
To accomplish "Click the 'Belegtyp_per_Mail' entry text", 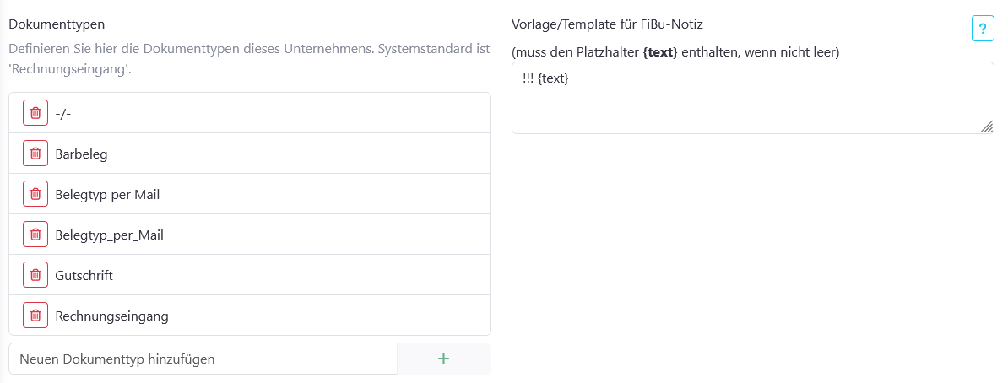I will pyautogui.click(x=109, y=235).
